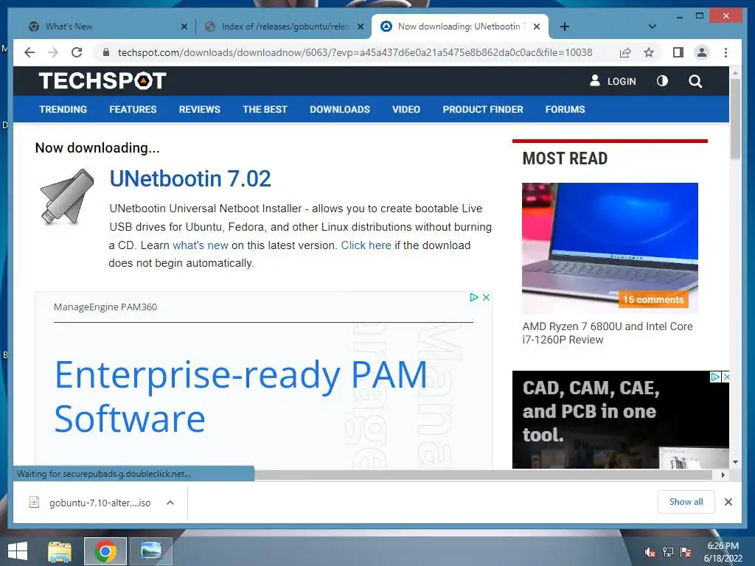Image resolution: width=755 pixels, height=566 pixels.
Task: Click the vertical page scrollbar
Action: tap(735, 119)
